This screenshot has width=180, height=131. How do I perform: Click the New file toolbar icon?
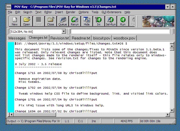coord(15,21)
